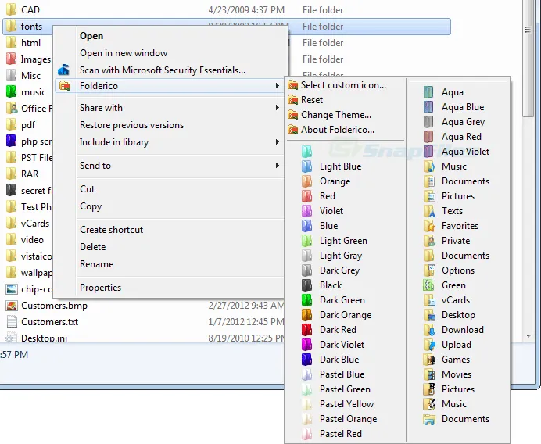The width and height of the screenshot is (541, 444).
Task: Choose Reset in Folderico submenu
Action: [x=312, y=100]
